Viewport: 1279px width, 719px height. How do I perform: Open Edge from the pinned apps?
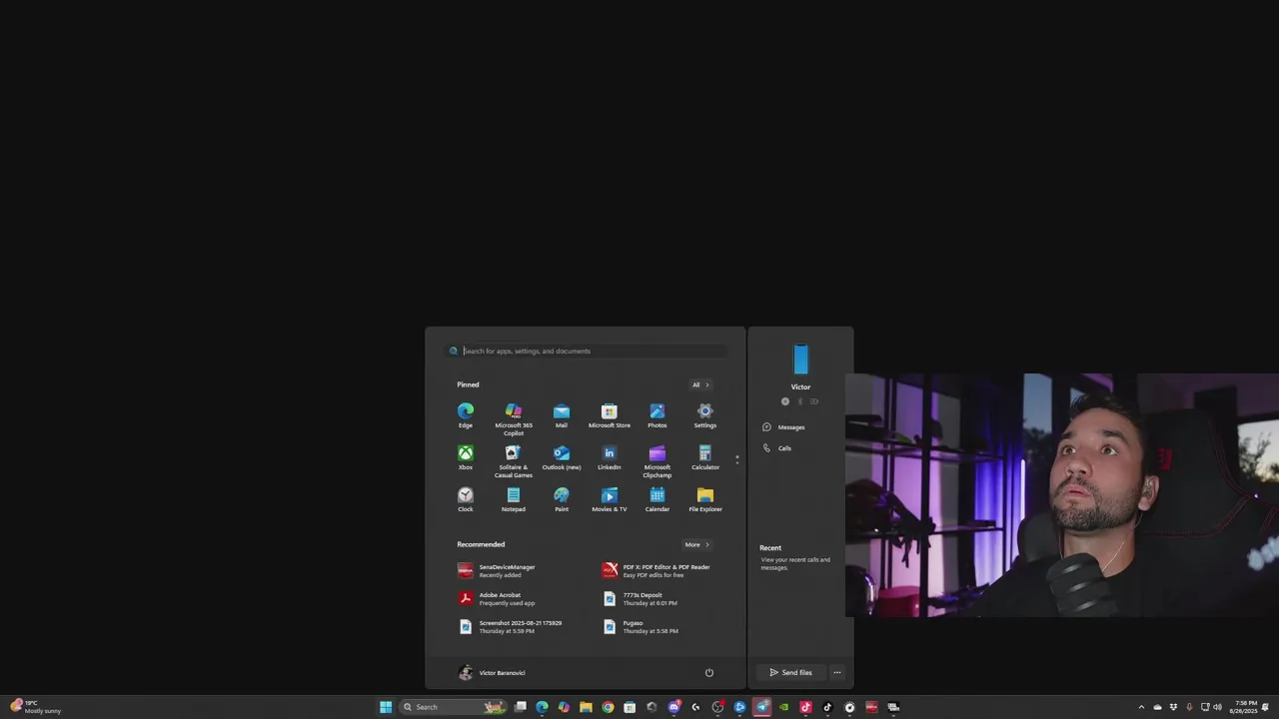[x=466, y=415]
